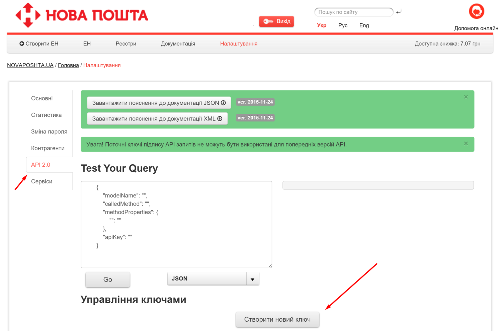Image resolution: width=502 pixels, height=331 pixels.
Task: Open the Реєстри menu item
Action: (126, 44)
